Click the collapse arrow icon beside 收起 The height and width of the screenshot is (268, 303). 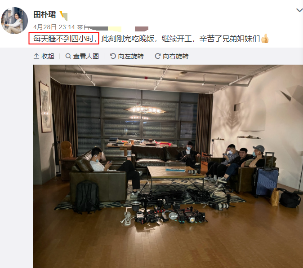coord(36,56)
